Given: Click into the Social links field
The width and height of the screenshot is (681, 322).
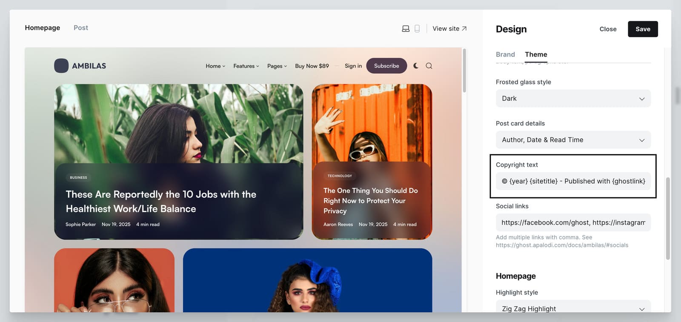Looking at the screenshot, I should pos(573,222).
